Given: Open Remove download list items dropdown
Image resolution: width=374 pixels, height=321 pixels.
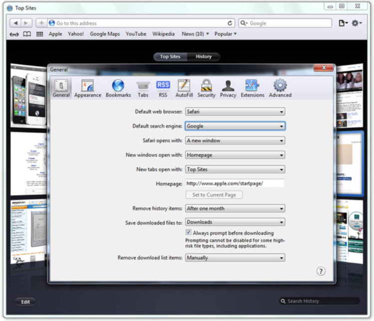Looking at the screenshot, I should (235, 258).
